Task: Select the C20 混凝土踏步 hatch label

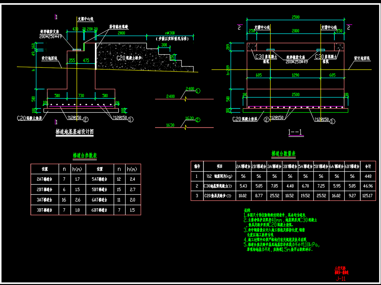Action: tap(130, 58)
